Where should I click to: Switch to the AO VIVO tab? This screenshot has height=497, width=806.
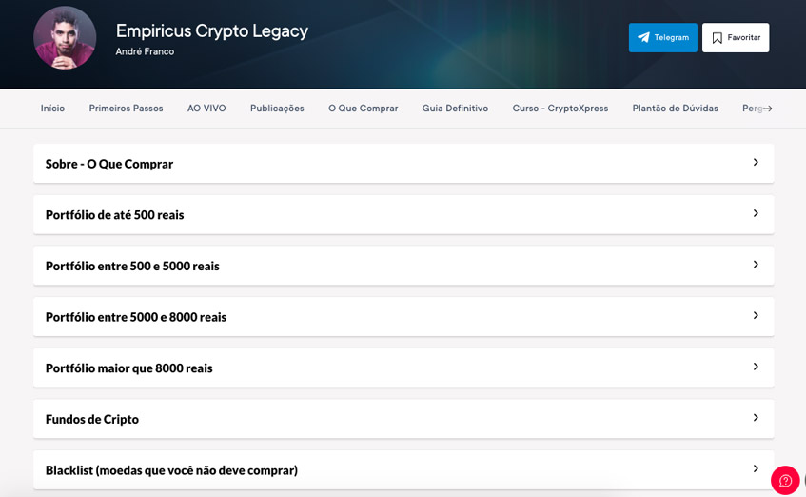206,109
